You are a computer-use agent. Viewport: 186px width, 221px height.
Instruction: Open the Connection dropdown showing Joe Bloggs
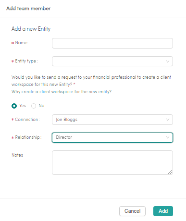pyautogui.click(x=112, y=120)
